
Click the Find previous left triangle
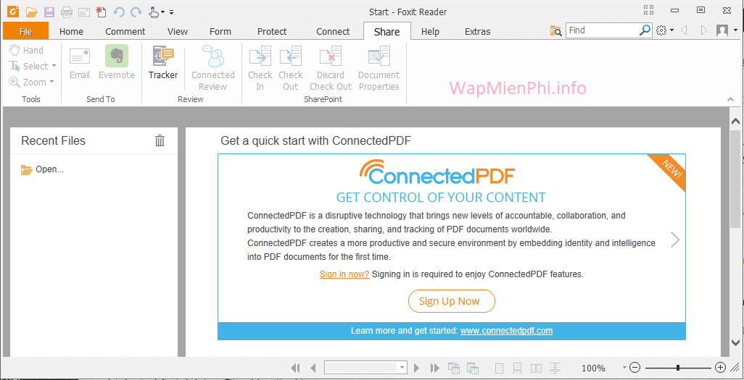[685, 31]
